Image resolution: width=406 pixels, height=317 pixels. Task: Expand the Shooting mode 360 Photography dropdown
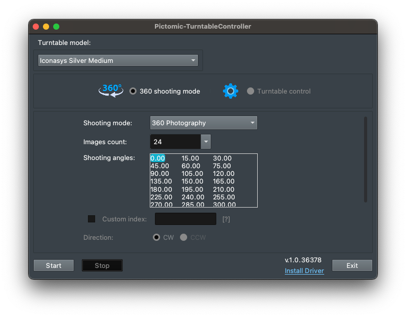tap(204, 123)
